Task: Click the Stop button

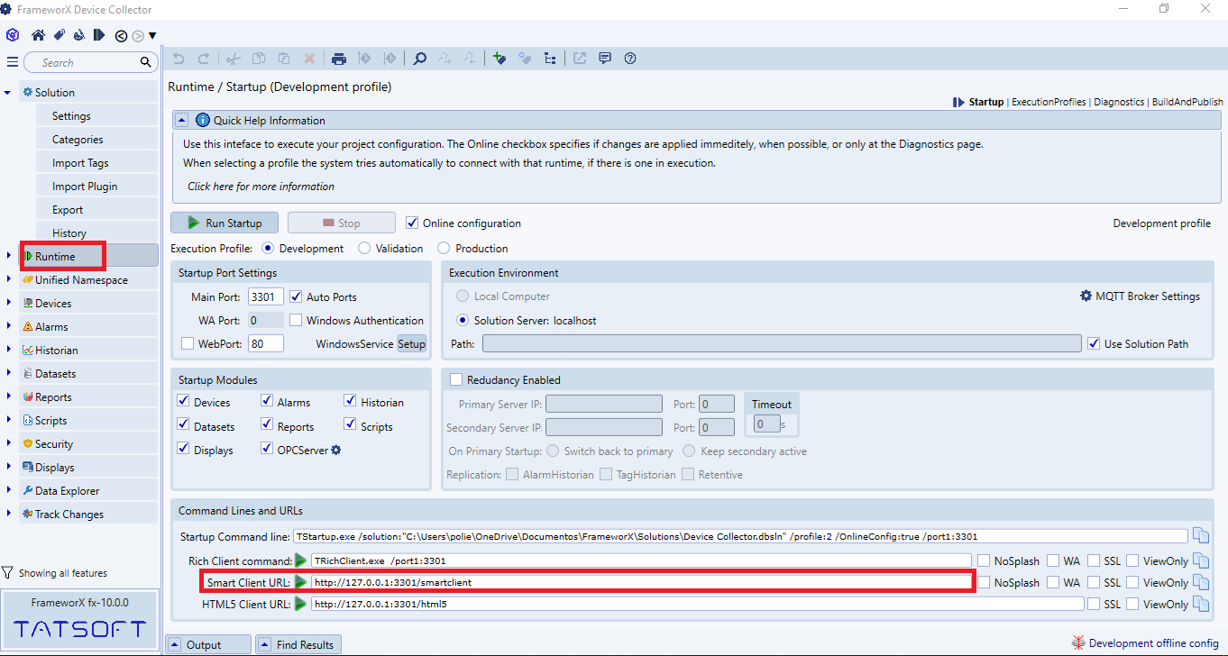Action: 342,223
